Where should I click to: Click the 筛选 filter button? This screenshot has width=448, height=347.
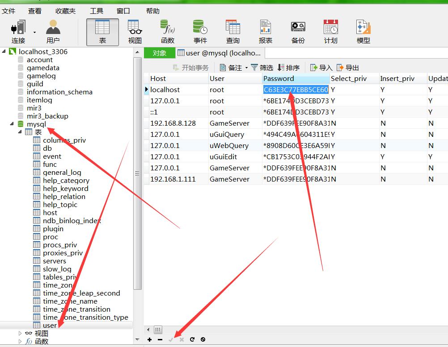262,68
